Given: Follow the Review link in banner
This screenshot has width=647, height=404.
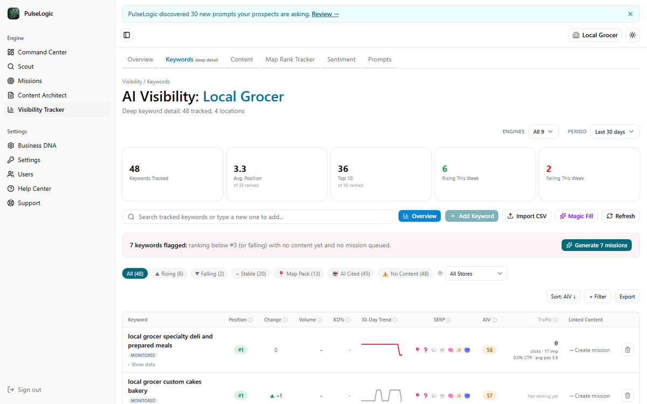Looking at the screenshot, I should pos(325,14).
